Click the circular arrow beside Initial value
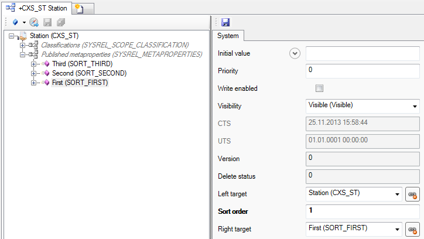Viewport: 424px width, 239px height. click(x=295, y=53)
